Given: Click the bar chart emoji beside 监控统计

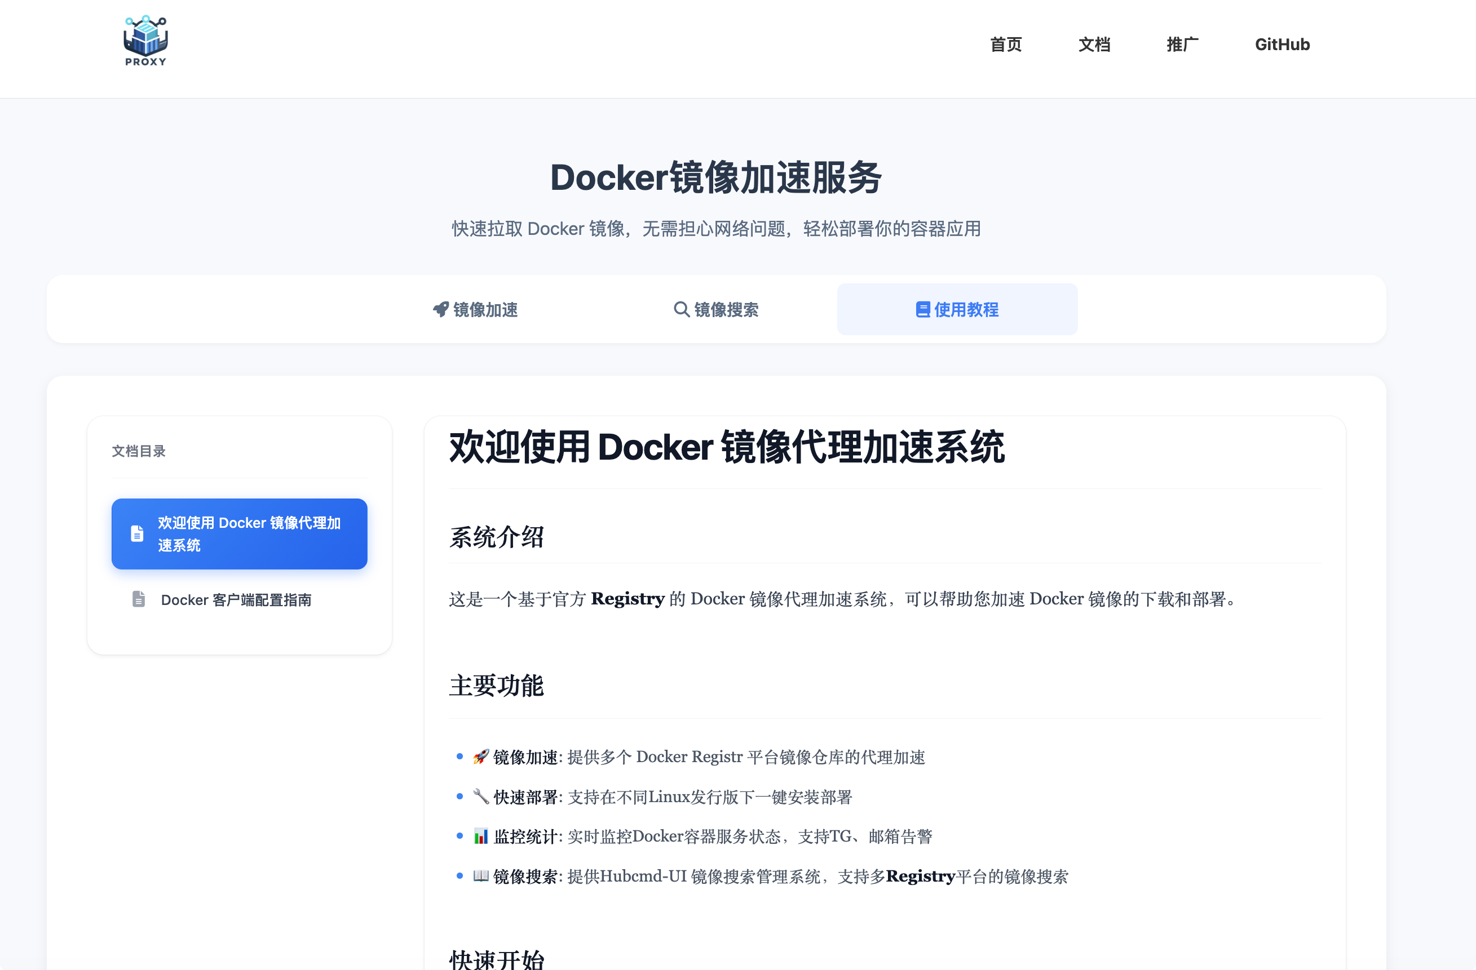Looking at the screenshot, I should [480, 836].
